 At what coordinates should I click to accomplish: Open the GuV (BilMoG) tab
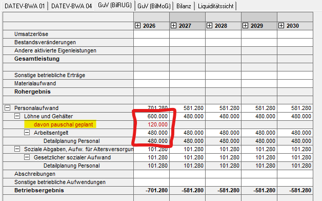tap(154, 6)
